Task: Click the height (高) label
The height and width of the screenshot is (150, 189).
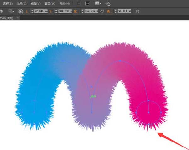Action: pos(109,11)
